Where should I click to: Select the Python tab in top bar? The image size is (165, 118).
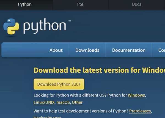pos(25,4)
